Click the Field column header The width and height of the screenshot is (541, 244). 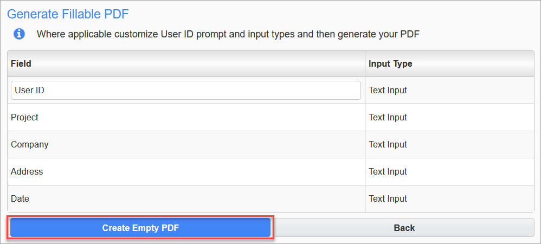click(21, 63)
